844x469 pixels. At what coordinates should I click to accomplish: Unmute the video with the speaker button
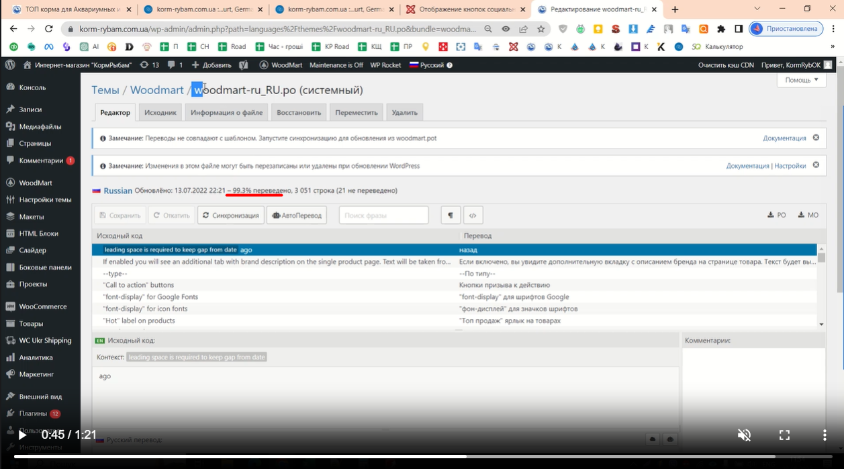coord(744,435)
